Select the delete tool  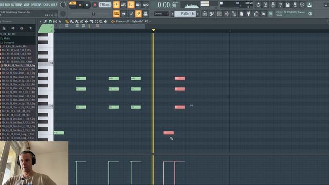click(82, 21)
